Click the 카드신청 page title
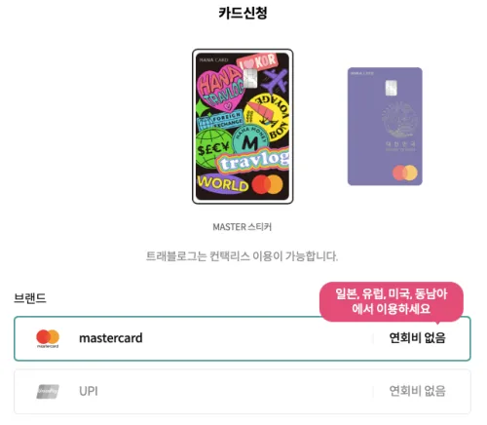 (243, 14)
